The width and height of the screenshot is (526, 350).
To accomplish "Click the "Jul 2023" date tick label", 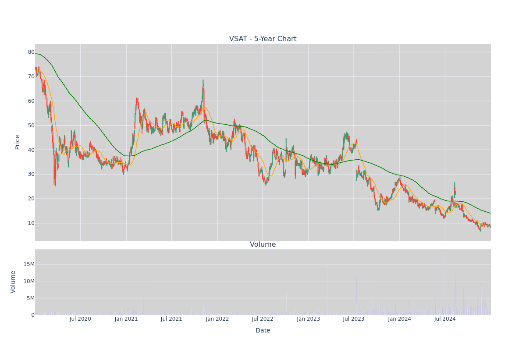I will (354, 319).
